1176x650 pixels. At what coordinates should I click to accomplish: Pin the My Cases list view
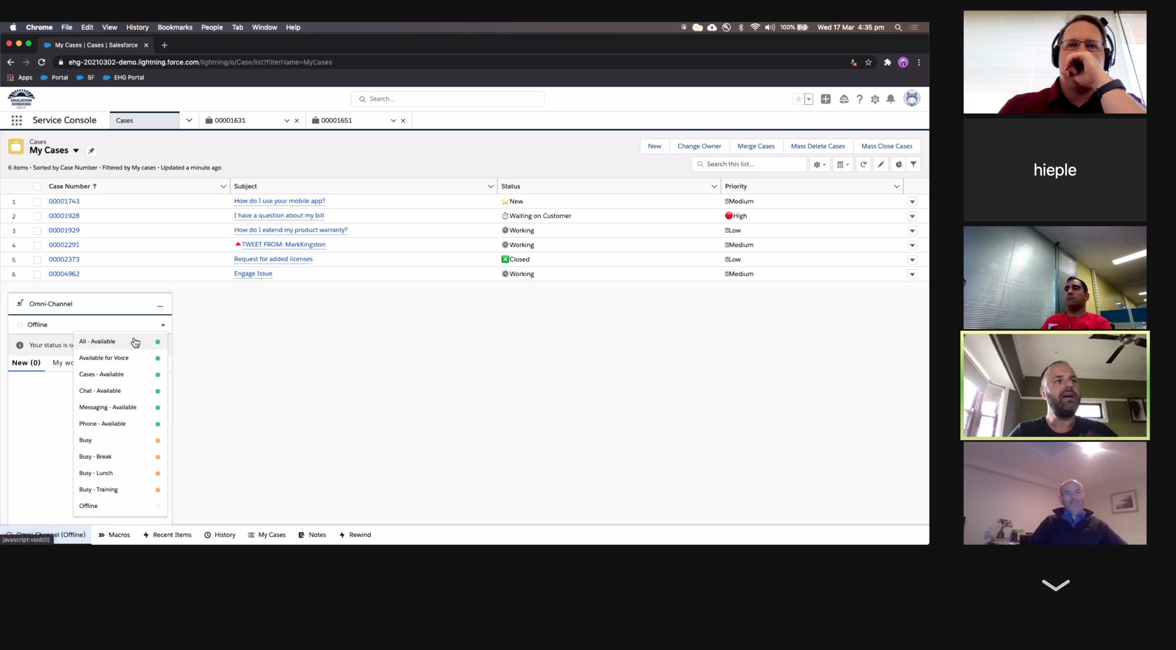pos(91,151)
